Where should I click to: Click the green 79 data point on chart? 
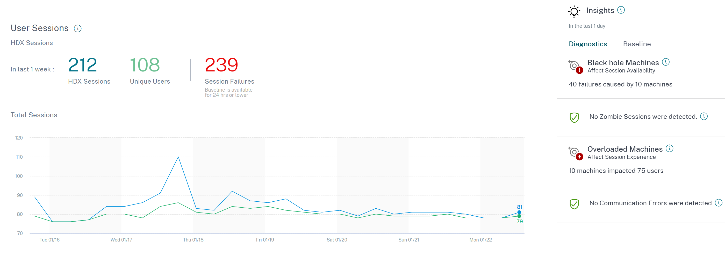(519, 216)
